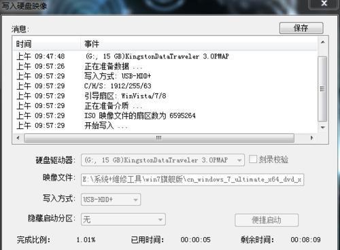Open the 写入方式 USB-HDD+ dropdown
This screenshot has width=340, height=250.
pyautogui.click(x=111, y=200)
